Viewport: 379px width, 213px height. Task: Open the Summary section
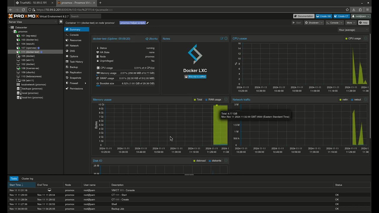pyautogui.click(x=77, y=29)
